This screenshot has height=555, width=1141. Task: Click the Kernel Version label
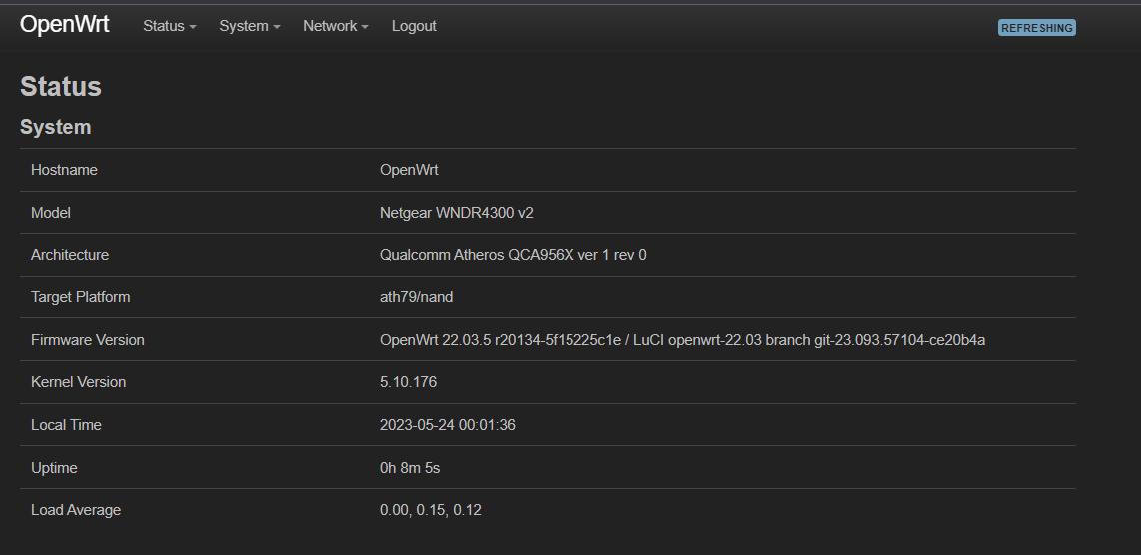click(x=78, y=382)
